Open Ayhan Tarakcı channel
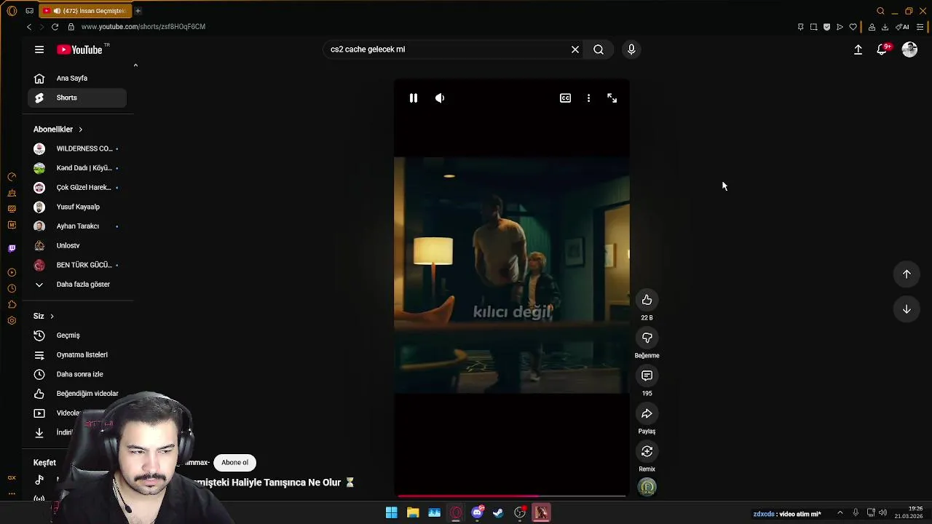The height and width of the screenshot is (524, 932). click(x=77, y=226)
